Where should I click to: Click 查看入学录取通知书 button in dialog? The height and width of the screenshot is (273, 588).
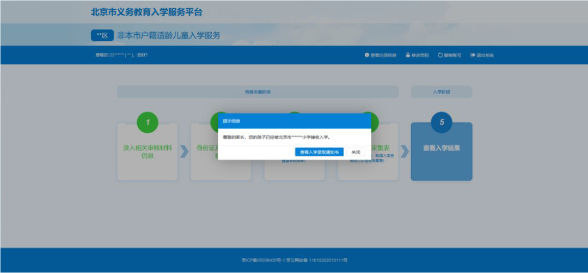click(319, 152)
